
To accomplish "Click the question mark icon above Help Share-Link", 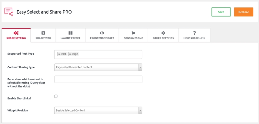I will tap(195, 33).
